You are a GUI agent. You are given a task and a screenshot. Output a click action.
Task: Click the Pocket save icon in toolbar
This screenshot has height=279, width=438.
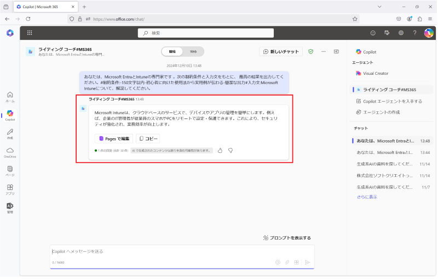[x=399, y=19]
